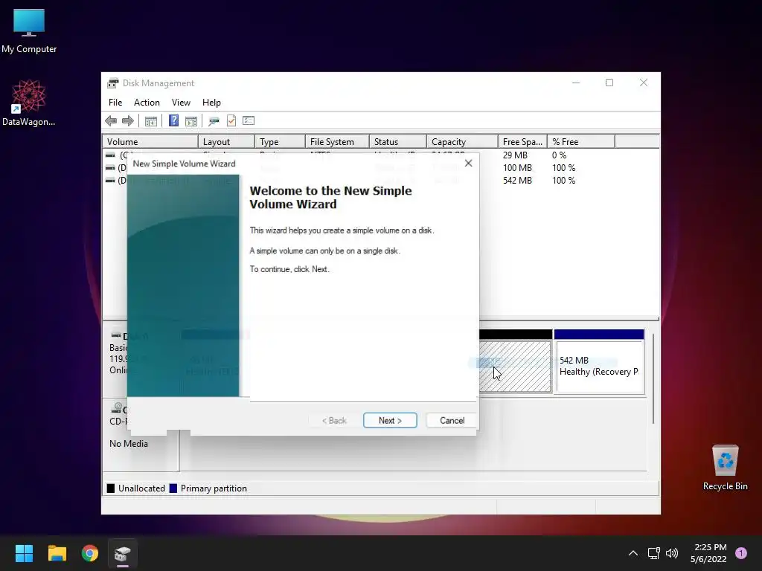Screen dimensions: 762x571
Task: Click the Show/Hide Console Tree toolbar icon
Action: click(x=150, y=121)
